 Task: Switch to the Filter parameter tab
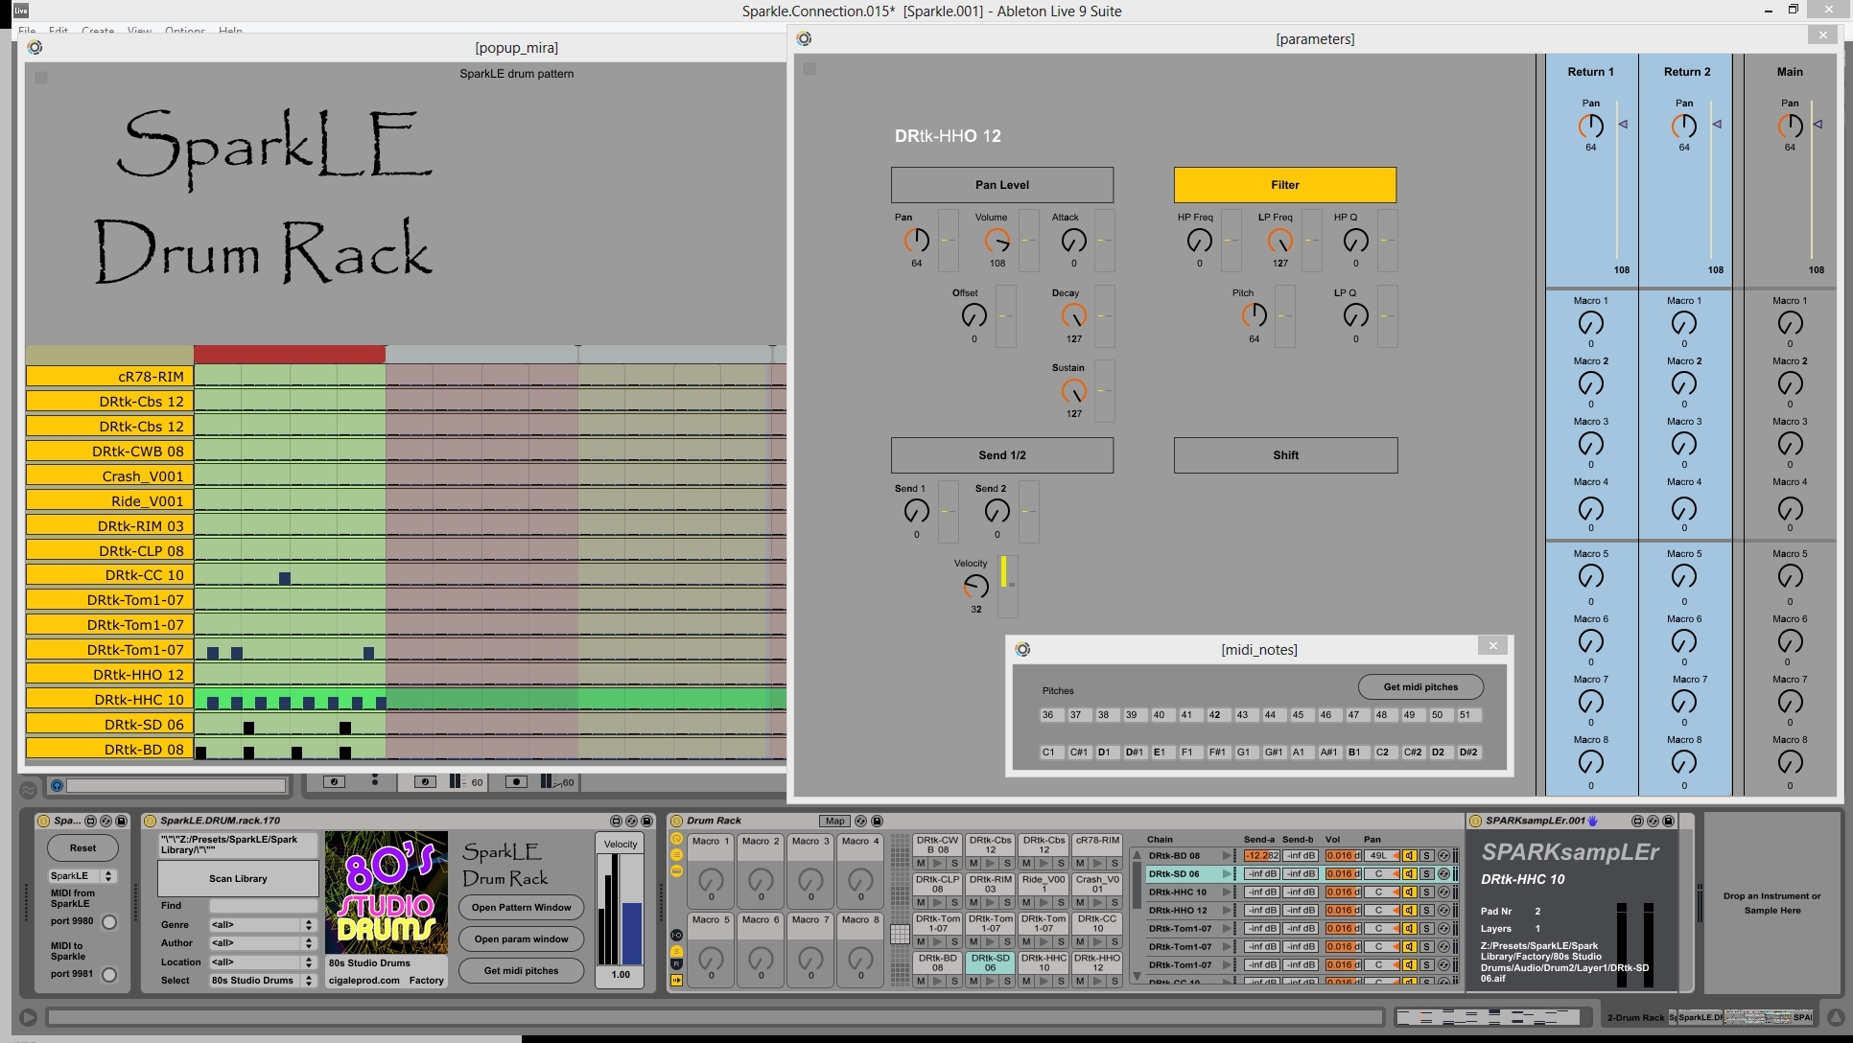tap(1284, 185)
